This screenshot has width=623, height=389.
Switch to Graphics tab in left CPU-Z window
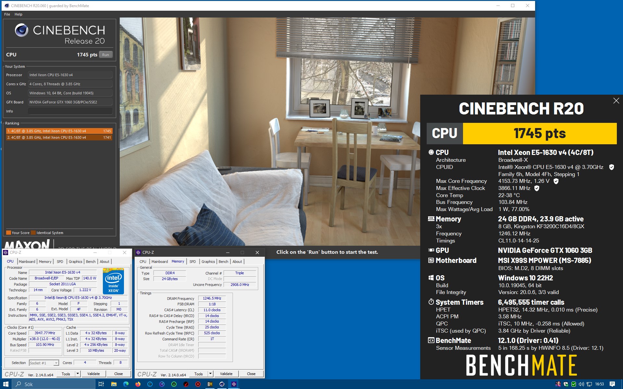(76, 262)
